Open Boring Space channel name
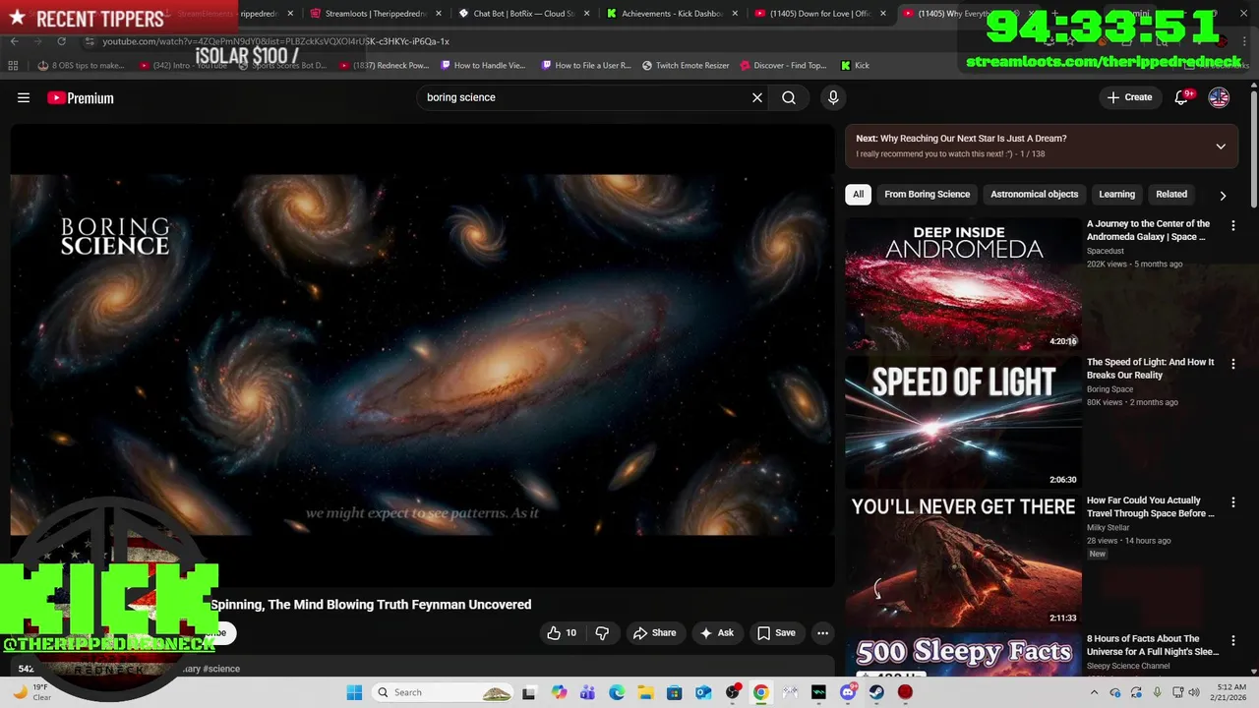1259x708 pixels. point(1109,389)
